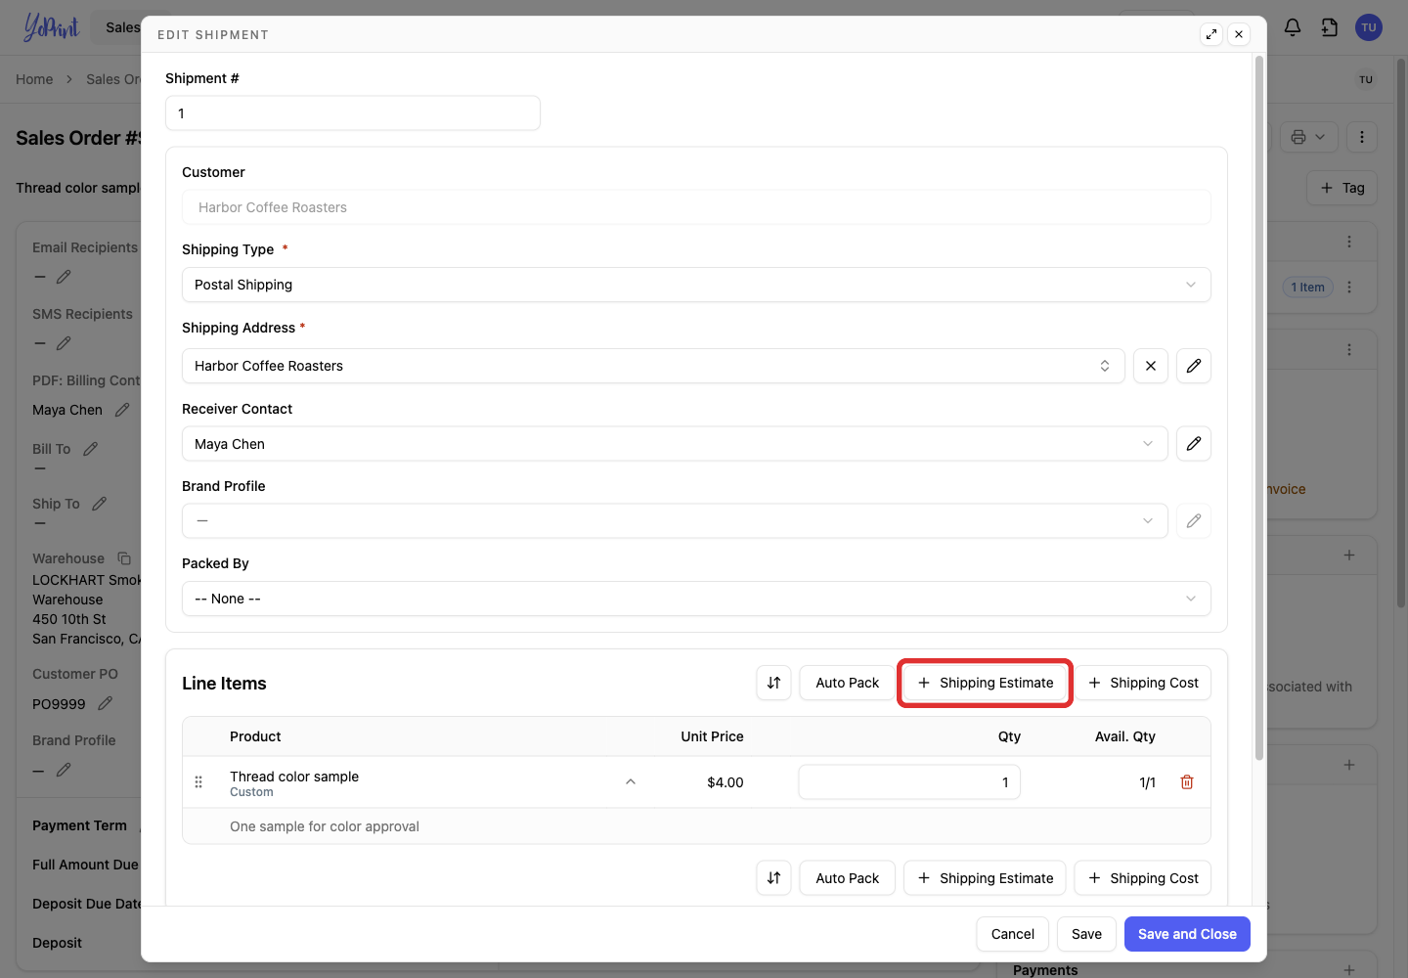The image size is (1408, 978).
Task: Open the Shipping Address combo box
Action: click(x=653, y=366)
